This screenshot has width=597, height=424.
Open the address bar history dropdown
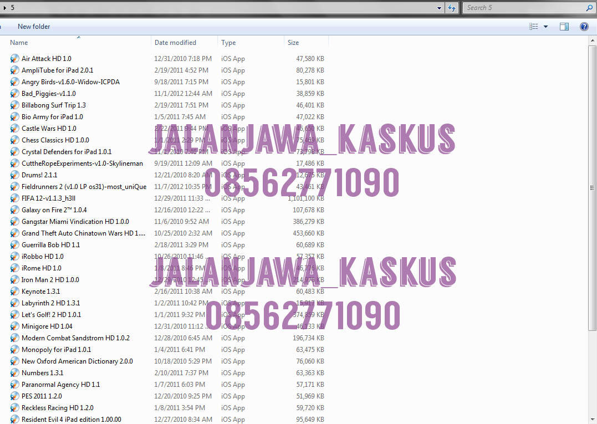439,8
